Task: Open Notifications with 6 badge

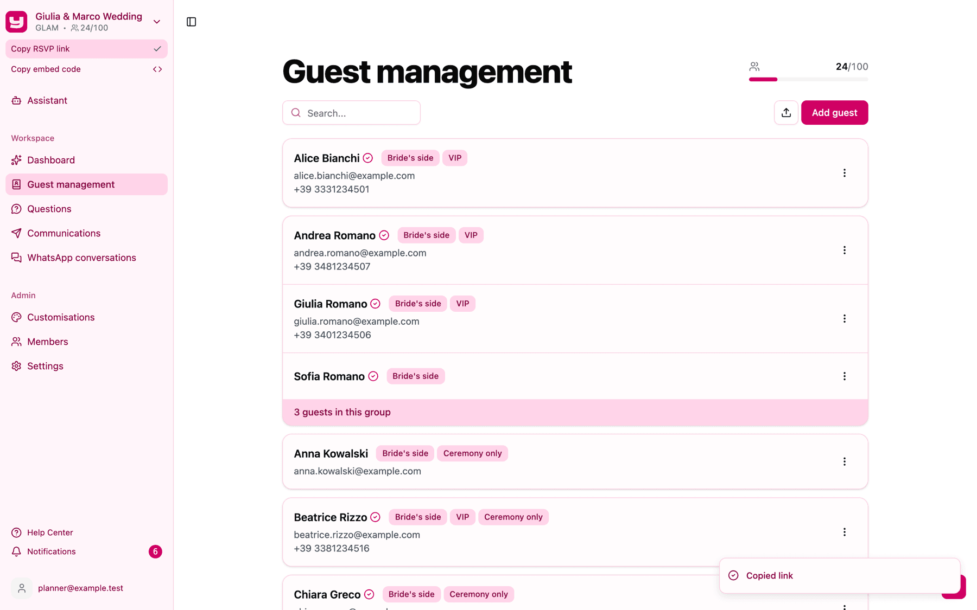Action: (87, 551)
